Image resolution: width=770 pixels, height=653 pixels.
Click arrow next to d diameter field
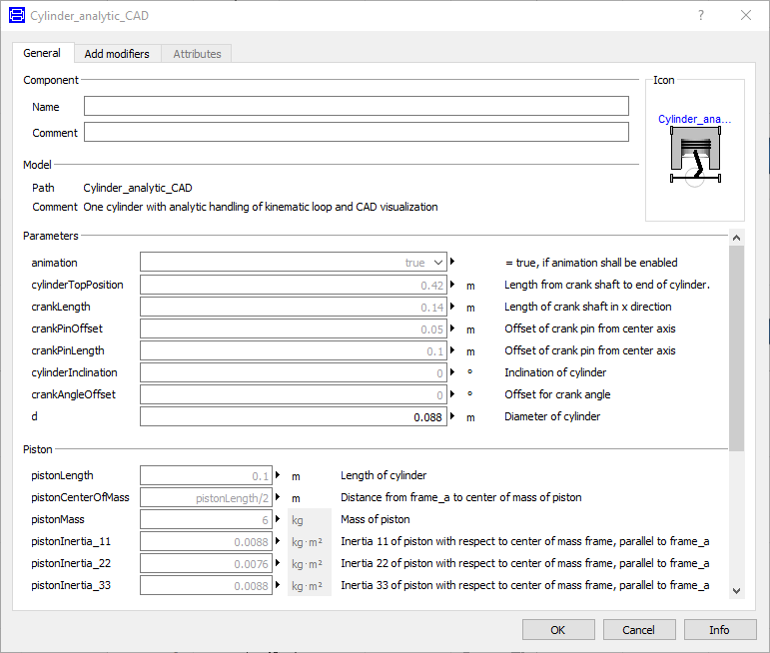(x=452, y=416)
